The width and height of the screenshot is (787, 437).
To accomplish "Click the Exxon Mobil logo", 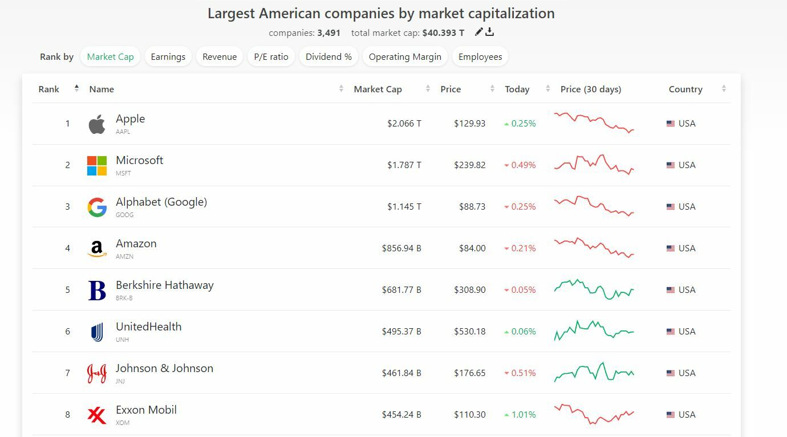I will coord(97,415).
